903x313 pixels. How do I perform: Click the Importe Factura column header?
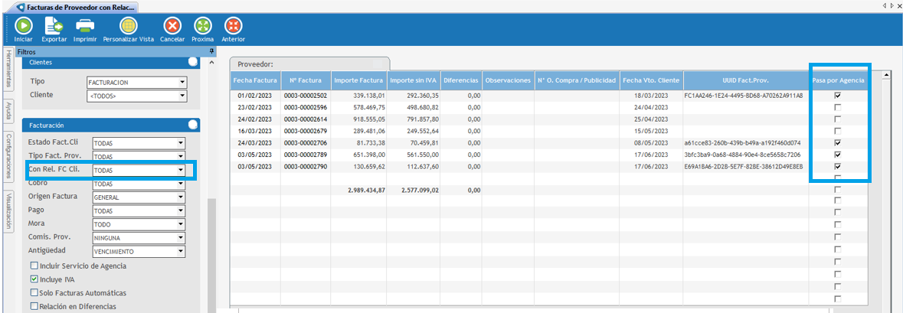(358, 80)
